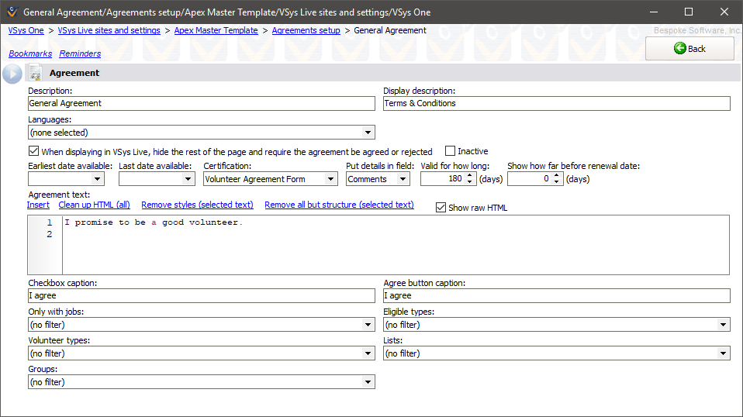The image size is (743, 417).
Task: Click the VSys app icon in title bar
Action: 11,12
